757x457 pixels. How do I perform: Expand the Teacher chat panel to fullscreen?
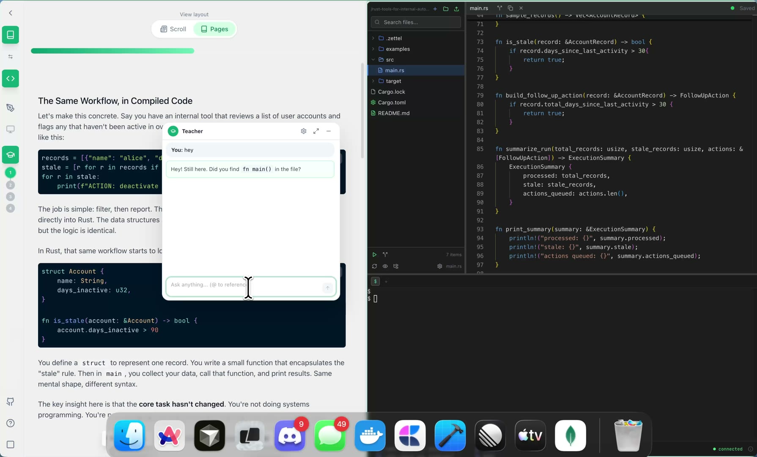(316, 131)
